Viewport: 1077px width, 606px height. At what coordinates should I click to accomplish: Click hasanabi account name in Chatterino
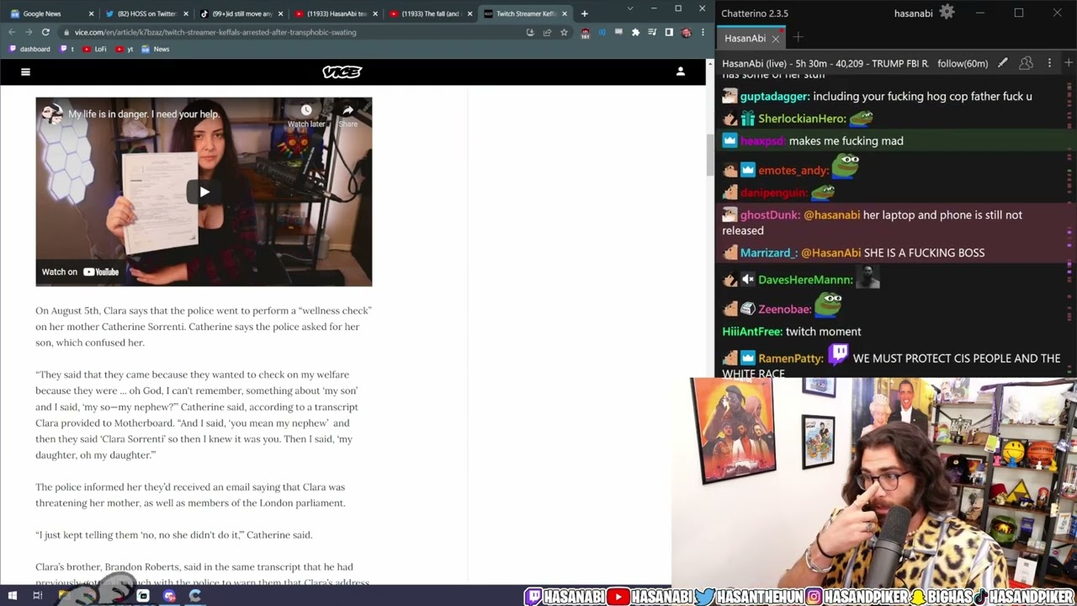tap(913, 13)
